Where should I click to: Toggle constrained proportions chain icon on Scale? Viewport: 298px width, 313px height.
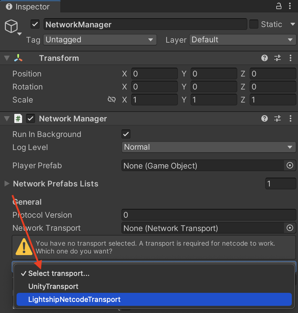112,99
